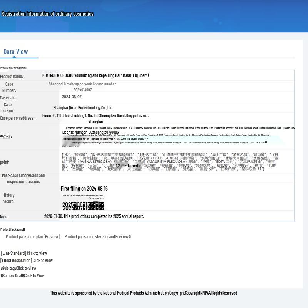The width and height of the screenshot is (308, 308).
Task: Select Production License Hu Zhuang 20160147 line
Action: point(105,139)
